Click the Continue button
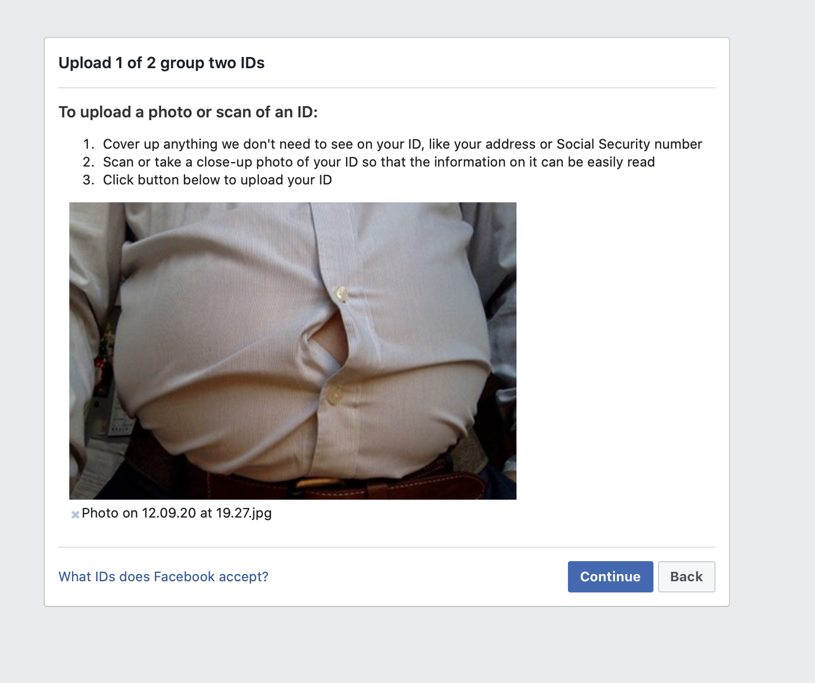 click(x=610, y=577)
